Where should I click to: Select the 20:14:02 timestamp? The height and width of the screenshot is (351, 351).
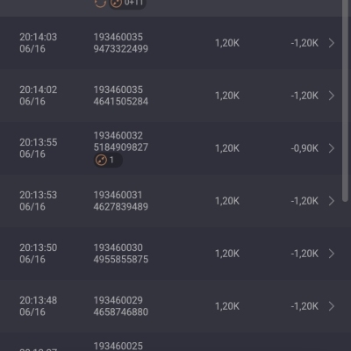click(x=39, y=90)
